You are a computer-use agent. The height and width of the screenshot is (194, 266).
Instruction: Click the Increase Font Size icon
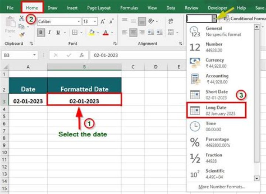pos(103,21)
